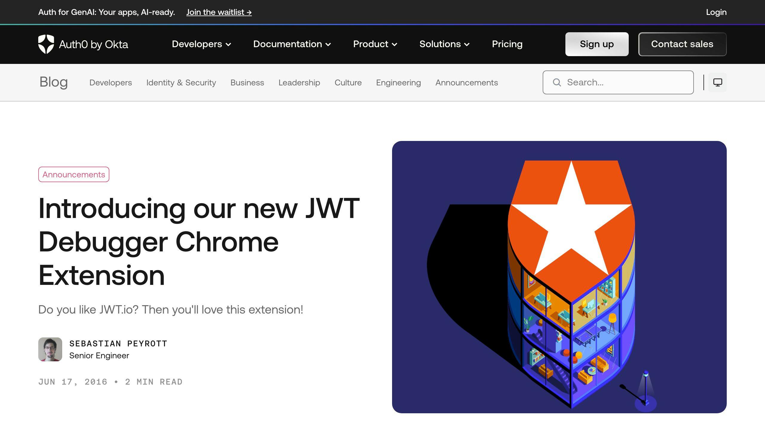The height and width of the screenshot is (430, 765).
Task: Click the Auth0 shield logo icon
Action: pos(46,44)
